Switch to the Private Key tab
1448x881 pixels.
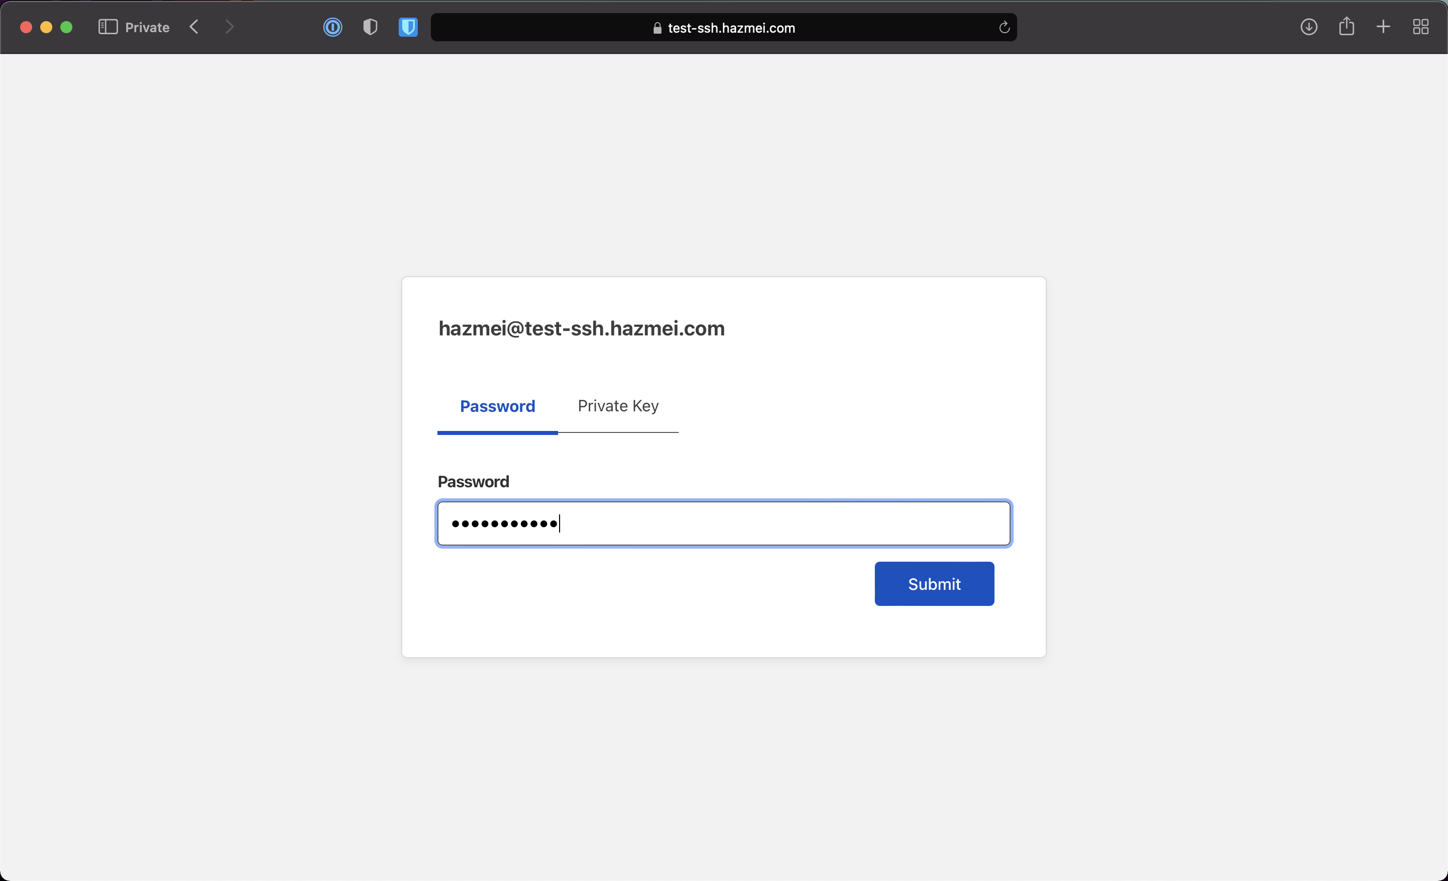point(617,406)
